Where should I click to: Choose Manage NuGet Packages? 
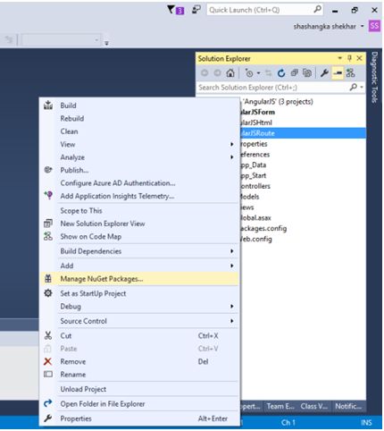[x=139, y=279]
